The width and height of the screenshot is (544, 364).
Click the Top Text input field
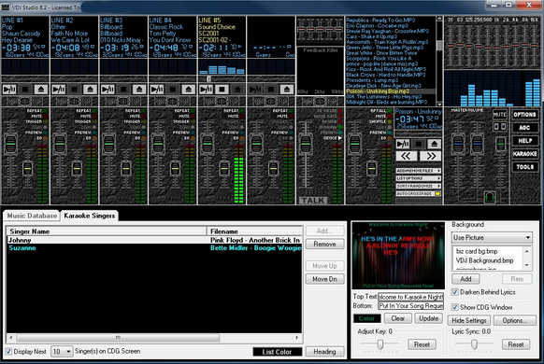pos(410,297)
